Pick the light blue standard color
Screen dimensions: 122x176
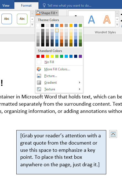pyautogui.click(x=66, y=56)
